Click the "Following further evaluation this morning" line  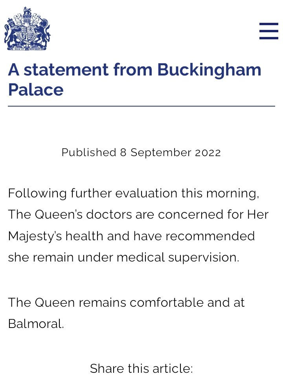coord(134,193)
